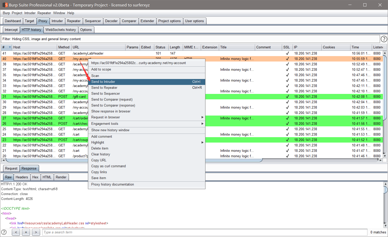Open the help icon beside the filter bar
The width and height of the screenshot is (388, 237).
[x=384, y=39]
